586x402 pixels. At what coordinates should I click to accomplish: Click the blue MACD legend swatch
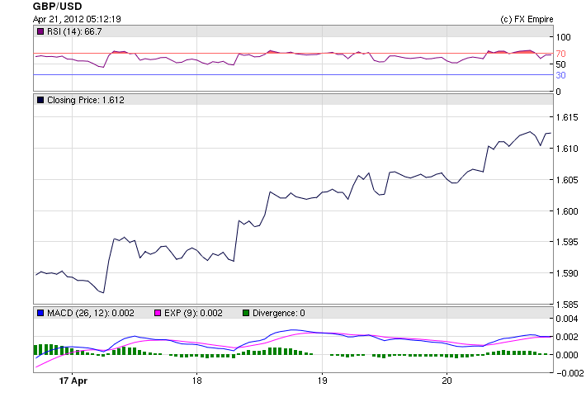tap(40, 313)
